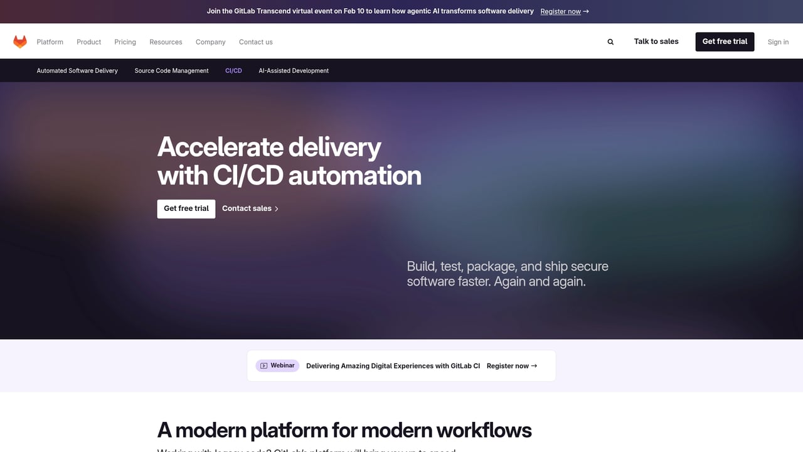The width and height of the screenshot is (803, 452).
Task: Click the Get free trial hero button
Action: pyautogui.click(x=186, y=208)
